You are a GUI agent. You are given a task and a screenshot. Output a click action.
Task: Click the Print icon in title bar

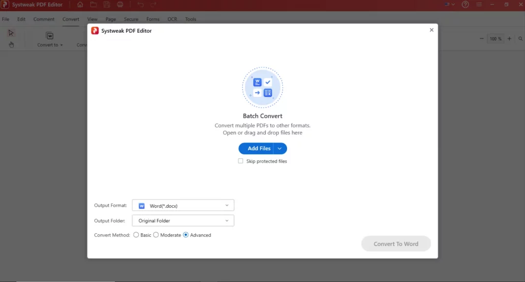coord(120,5)
